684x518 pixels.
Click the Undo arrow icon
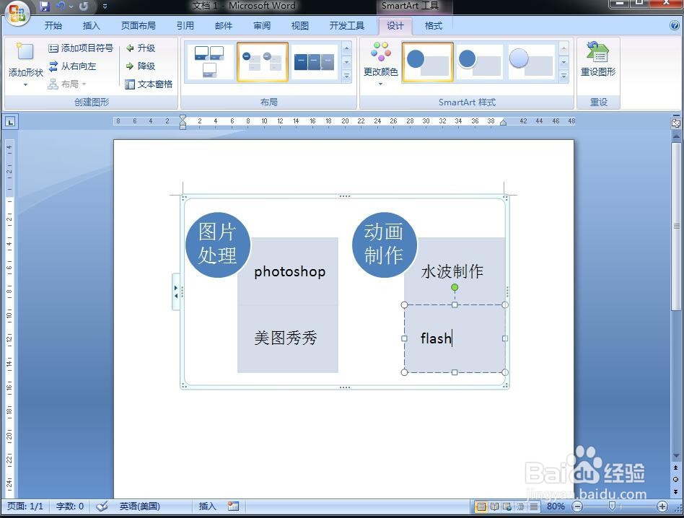pyautogui.click(x=61, y=6)
